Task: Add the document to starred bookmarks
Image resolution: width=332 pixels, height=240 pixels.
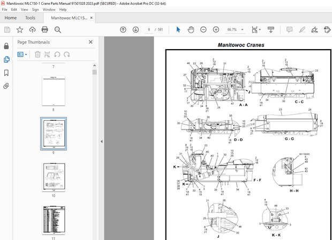Action: [x=20, y=29]
